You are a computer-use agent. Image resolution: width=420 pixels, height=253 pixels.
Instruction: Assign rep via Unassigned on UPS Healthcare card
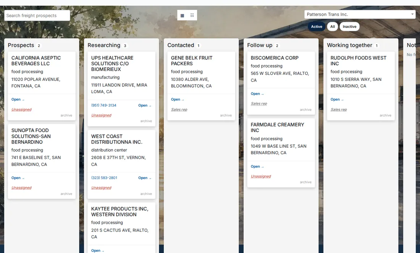[101, 115]
